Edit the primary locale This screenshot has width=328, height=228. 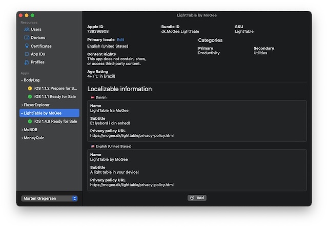click(120, 40)
